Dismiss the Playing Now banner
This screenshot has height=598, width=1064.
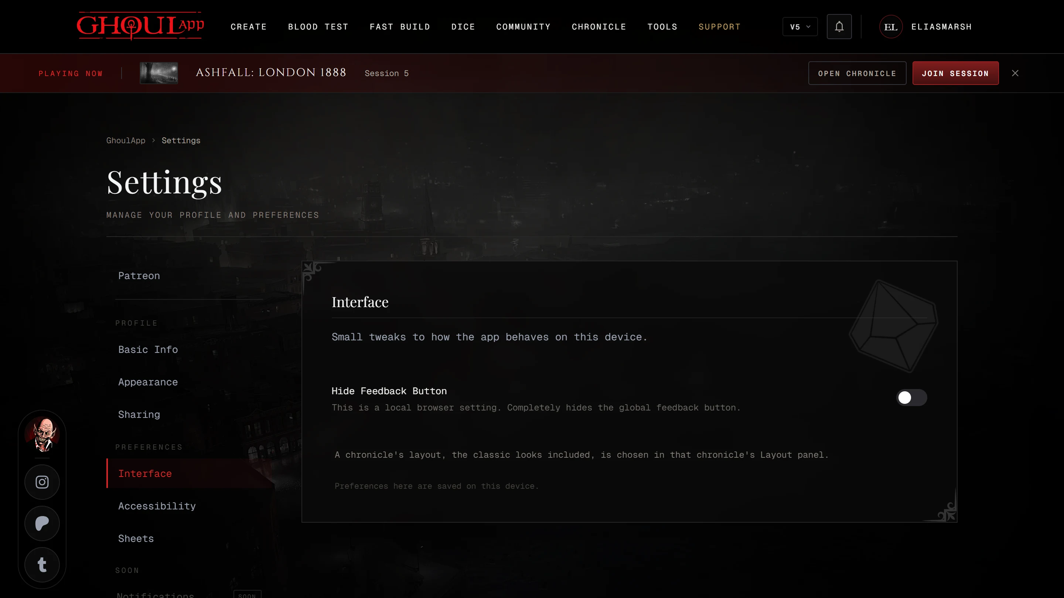(x=1015, y=73)
